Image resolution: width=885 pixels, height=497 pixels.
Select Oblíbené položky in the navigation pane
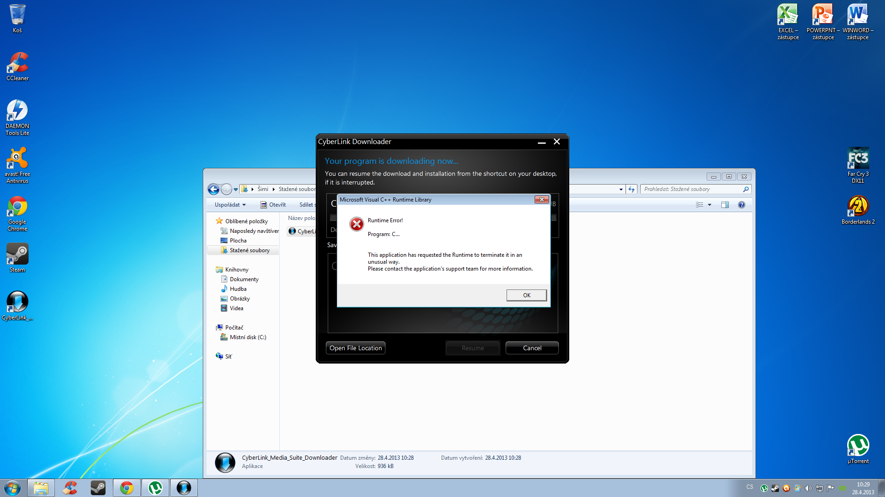(x=246, y=221)
